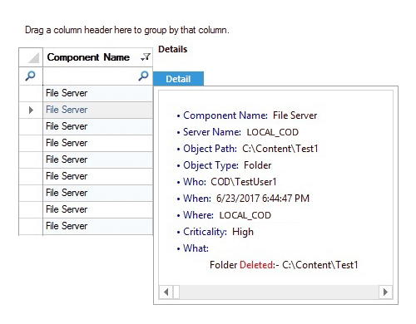Select the fifth File Server row

[x=97, y=160]
